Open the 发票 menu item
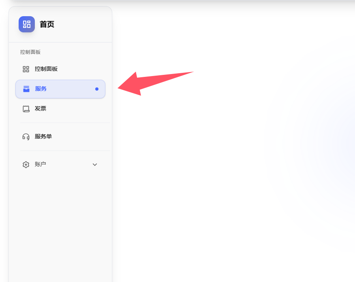The height and width of the screenshot is (282, 355). (x=60, y=109)
